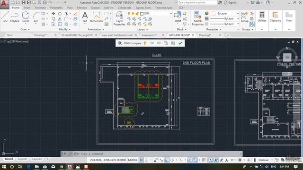The width and height of the screenshot is (303, 170).
Task: Click the Insert block icon
Action: click(178, 17)
